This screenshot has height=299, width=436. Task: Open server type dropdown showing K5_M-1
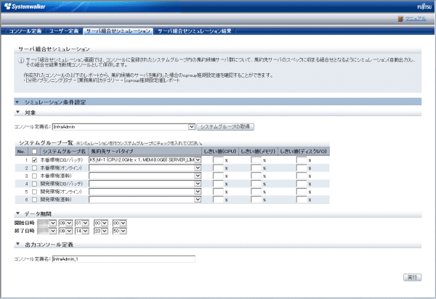point(198,159)
